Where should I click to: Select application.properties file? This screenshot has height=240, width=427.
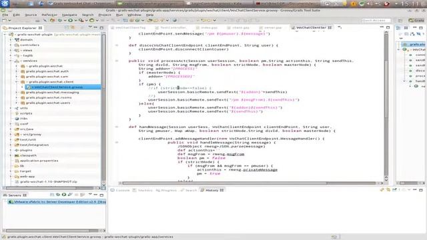click(39, 161)
